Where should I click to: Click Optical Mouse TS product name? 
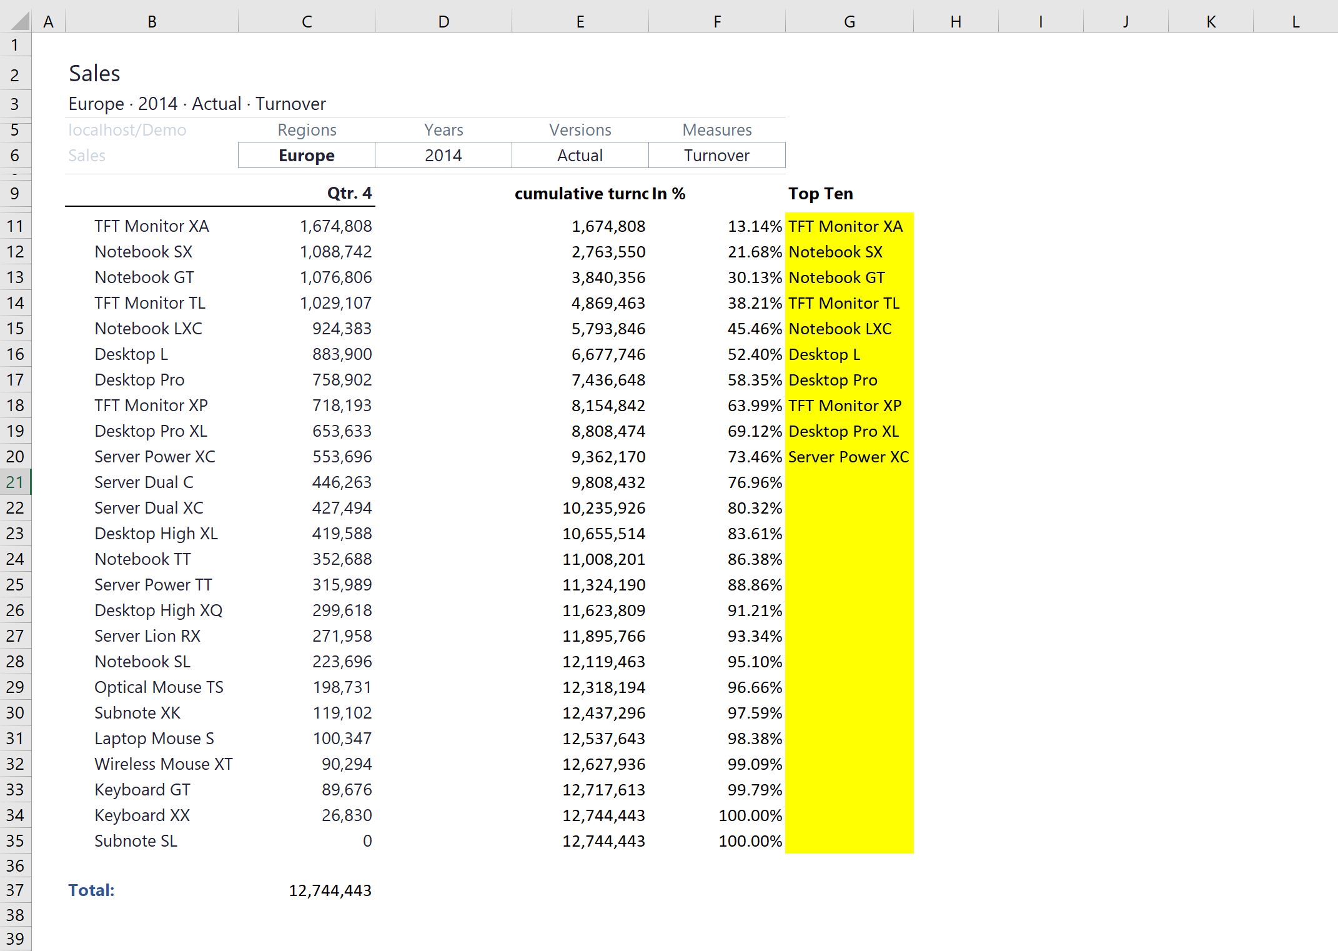(x=159, y=687)
